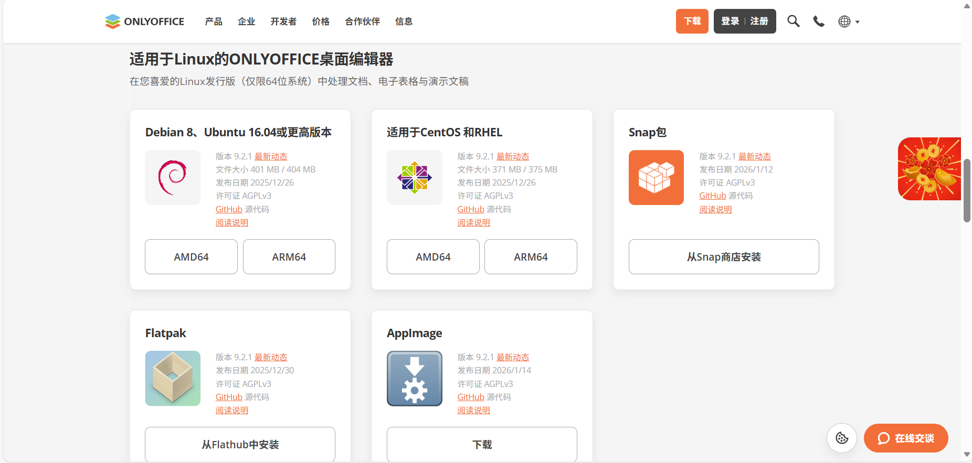The width and height of the screenshot is (972, 463).
Task: Open 阅读说明 link in Flatpak card
Action: coord(232,410)
